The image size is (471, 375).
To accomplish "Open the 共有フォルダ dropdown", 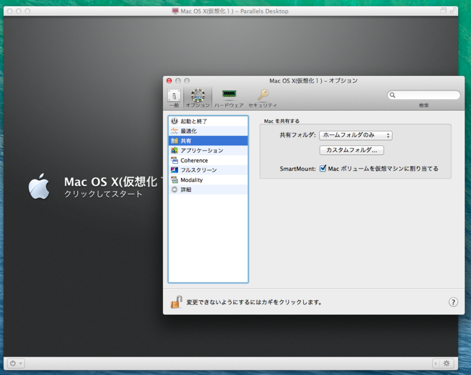I will [356, 135].
